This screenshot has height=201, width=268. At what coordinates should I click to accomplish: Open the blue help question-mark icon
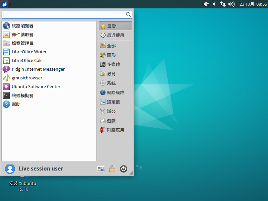pos(6,104)
